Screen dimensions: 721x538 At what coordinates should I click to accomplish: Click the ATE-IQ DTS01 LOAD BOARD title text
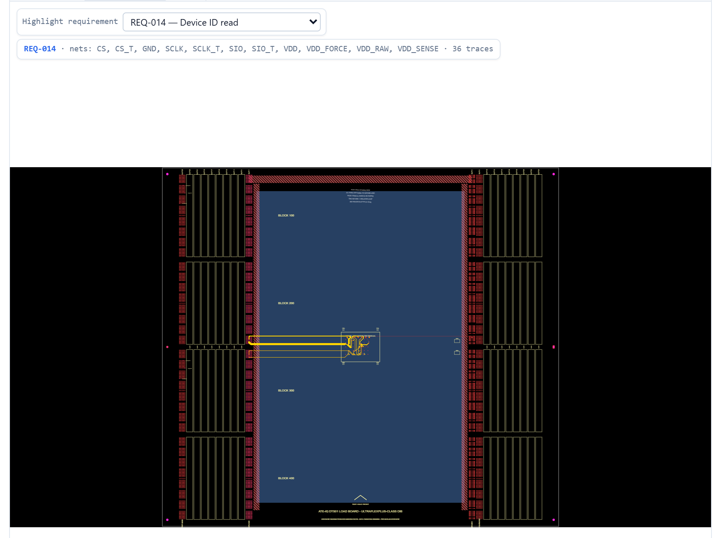click(360, 512)
